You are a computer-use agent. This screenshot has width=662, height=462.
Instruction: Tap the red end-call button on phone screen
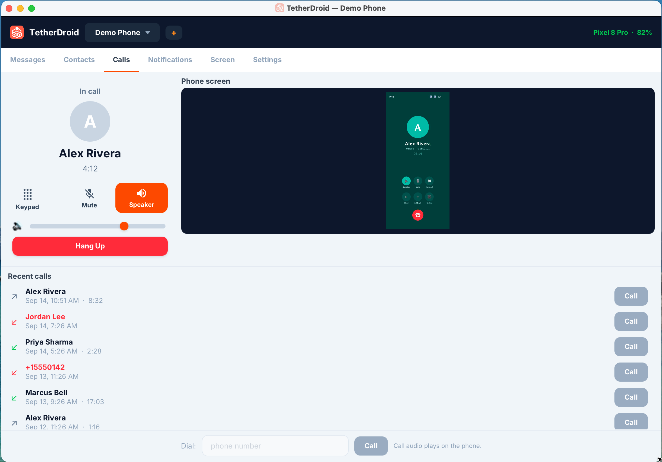point(418,215)
